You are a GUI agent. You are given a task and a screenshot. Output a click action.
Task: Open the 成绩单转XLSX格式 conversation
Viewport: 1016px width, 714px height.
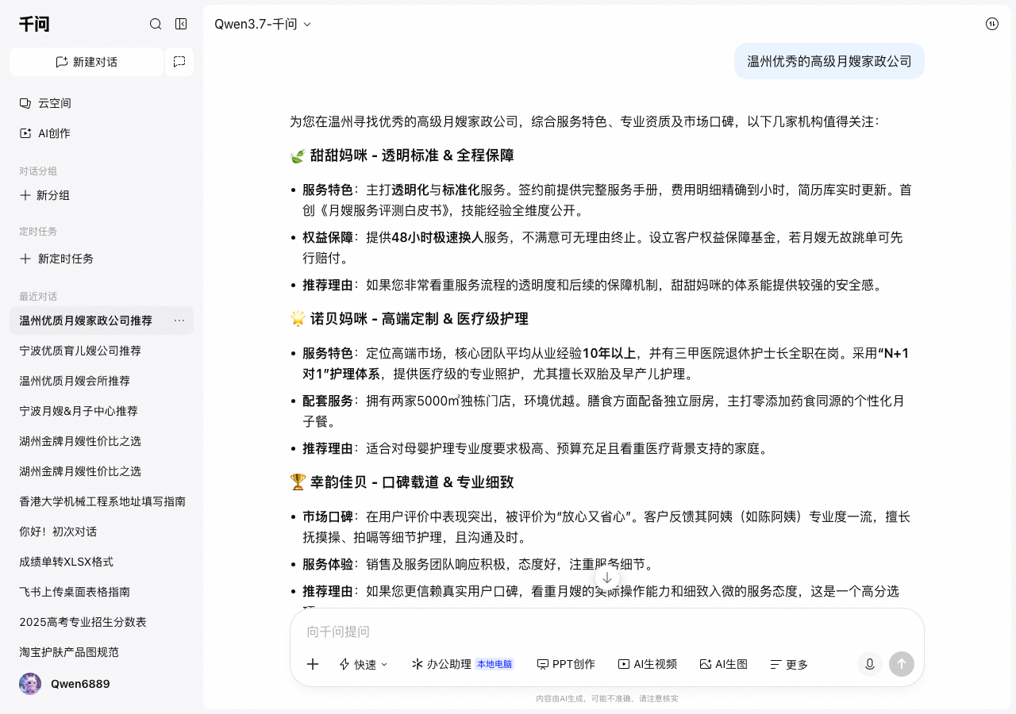[x=102, y=562]
